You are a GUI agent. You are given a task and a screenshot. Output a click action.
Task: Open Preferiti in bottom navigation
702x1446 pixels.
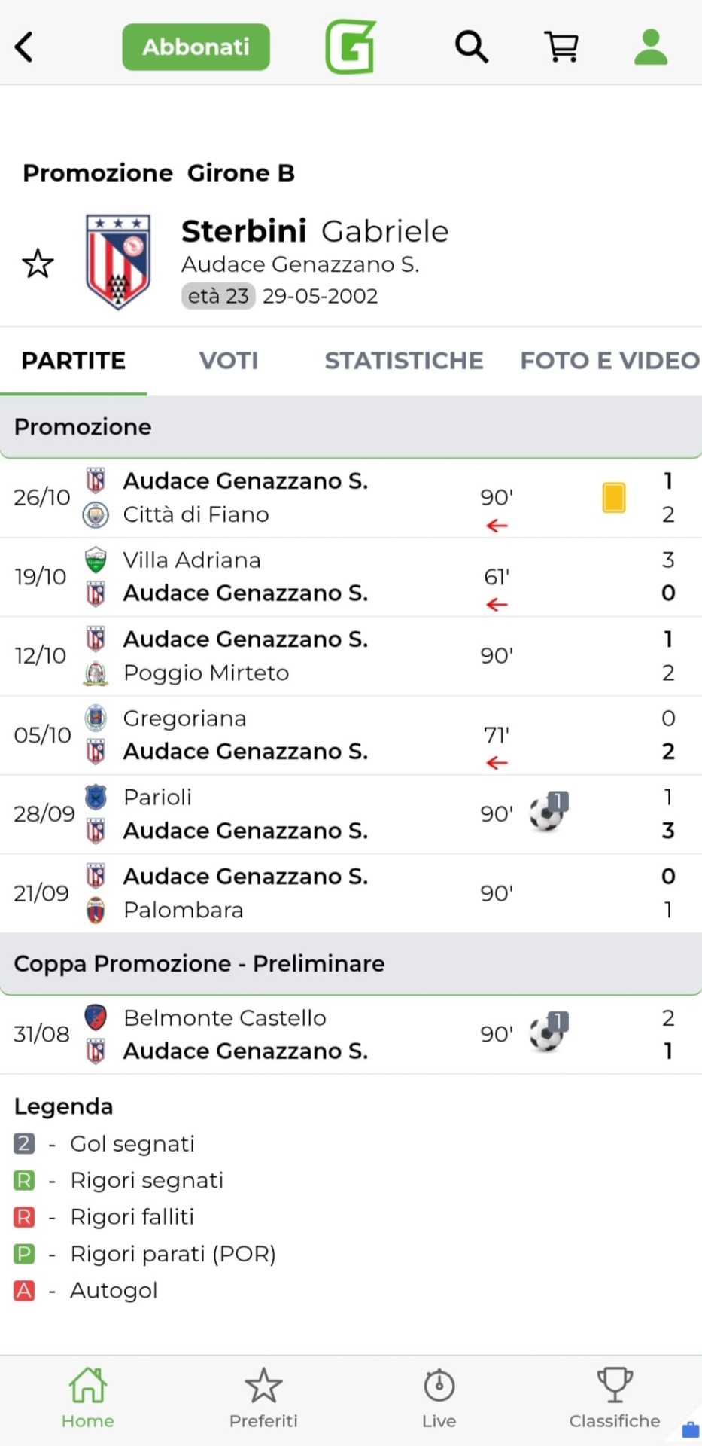263,1398
